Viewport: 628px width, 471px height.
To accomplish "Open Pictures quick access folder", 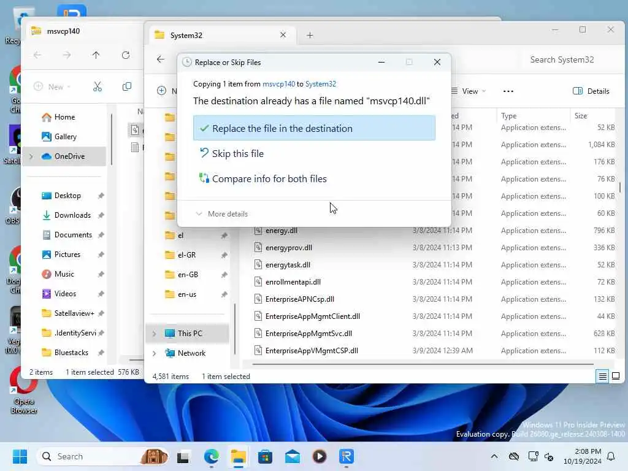I will pyautogui.click(x=67, y=255).
